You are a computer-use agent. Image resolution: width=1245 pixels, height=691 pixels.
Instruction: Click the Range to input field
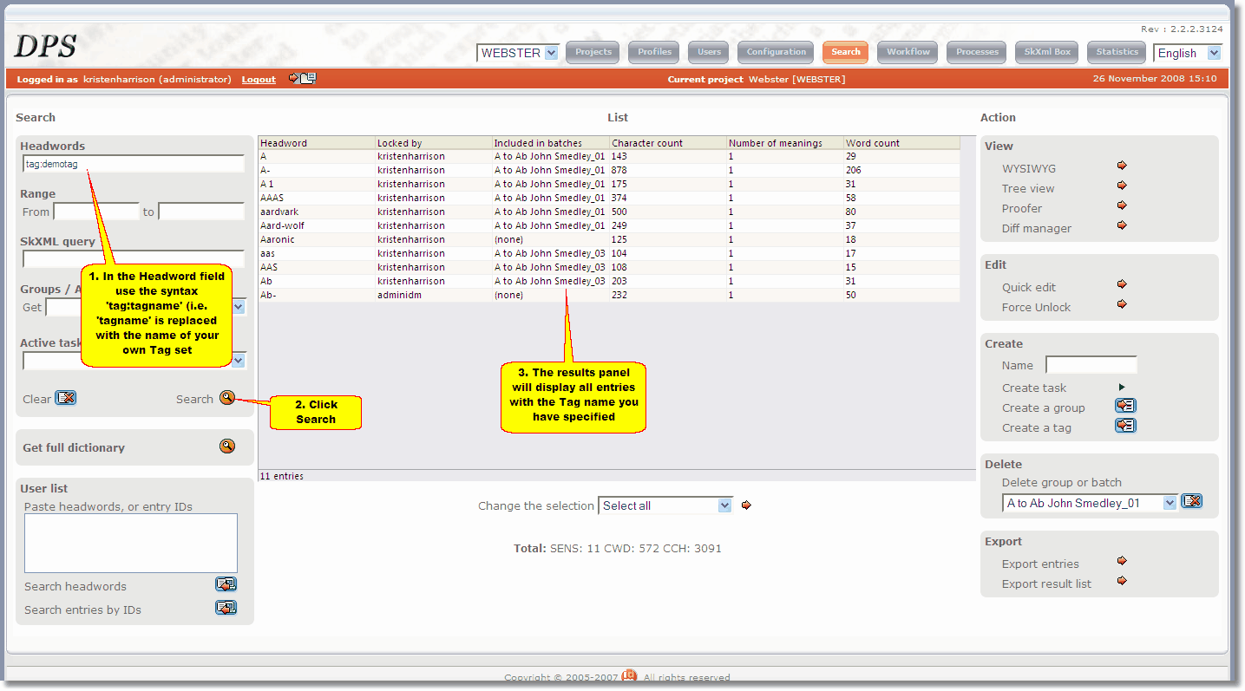(x=201, y=212)
